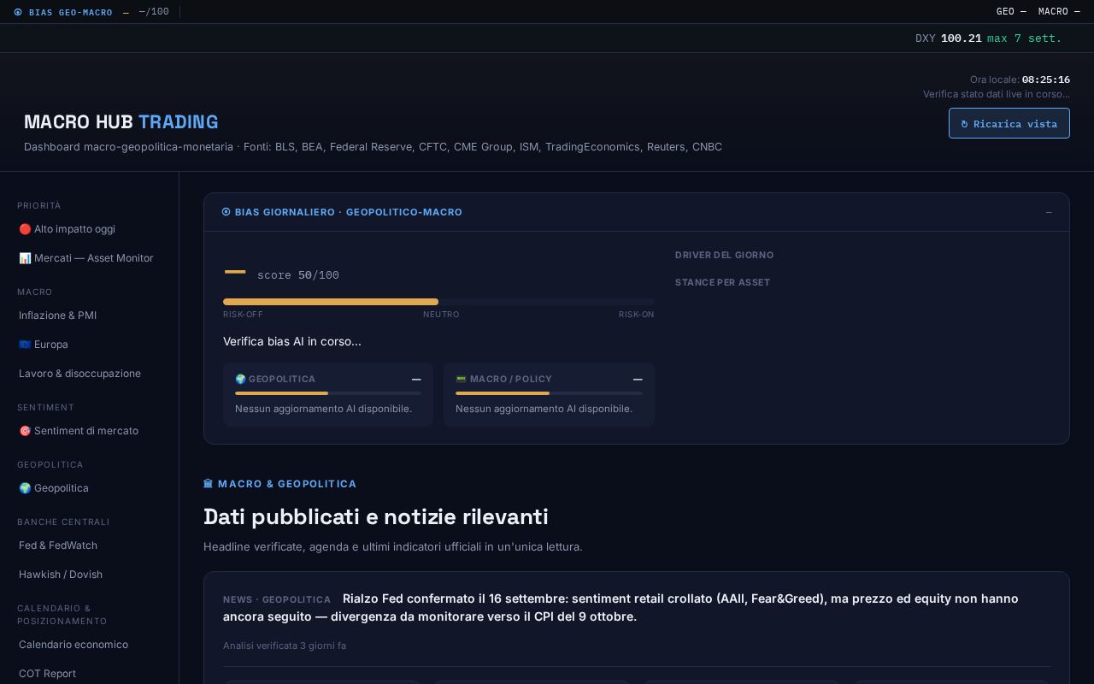Image resolution: width=1094 pixels, height=684 pixels.
Task: Click the EU flag icon
Action: [25, 345]
